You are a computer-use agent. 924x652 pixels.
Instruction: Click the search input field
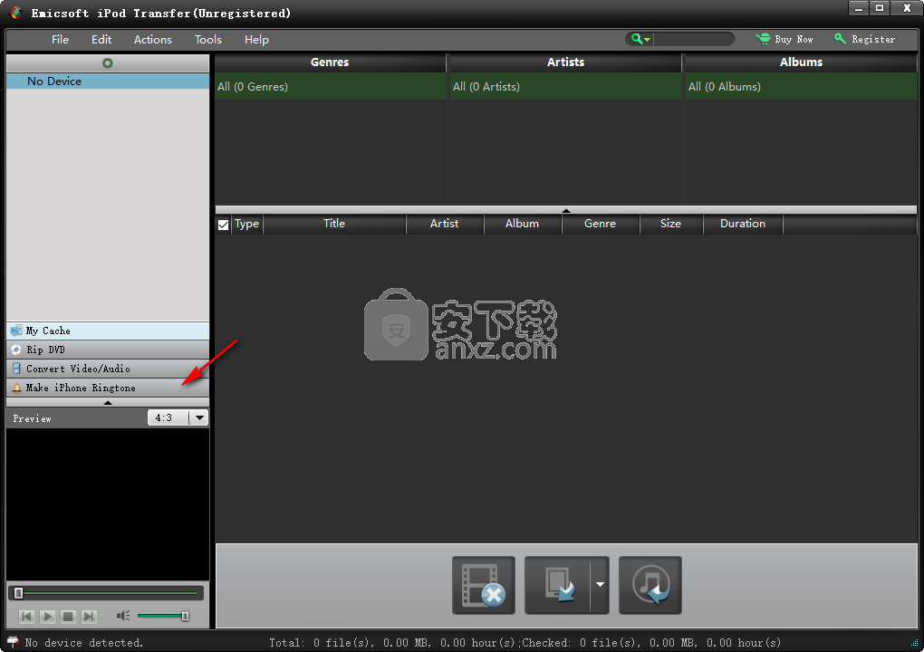click(x=693, y=39)
